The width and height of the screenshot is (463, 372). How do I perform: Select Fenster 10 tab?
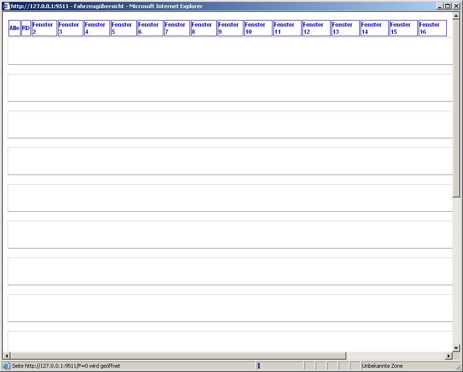[255, 28]
